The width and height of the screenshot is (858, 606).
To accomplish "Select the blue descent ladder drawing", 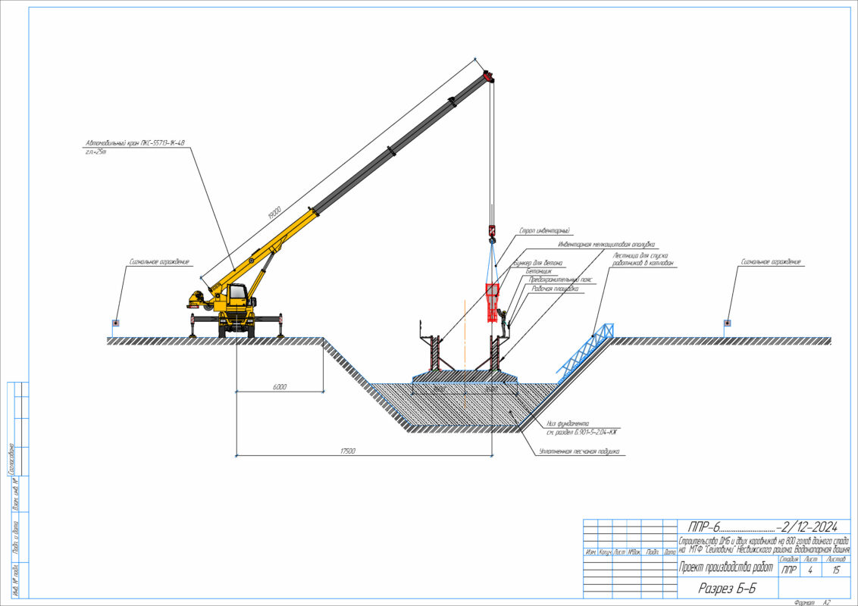I will coord(585,352).
